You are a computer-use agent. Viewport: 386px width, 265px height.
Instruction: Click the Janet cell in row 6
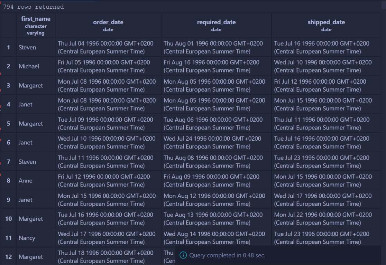coord(36,142)
